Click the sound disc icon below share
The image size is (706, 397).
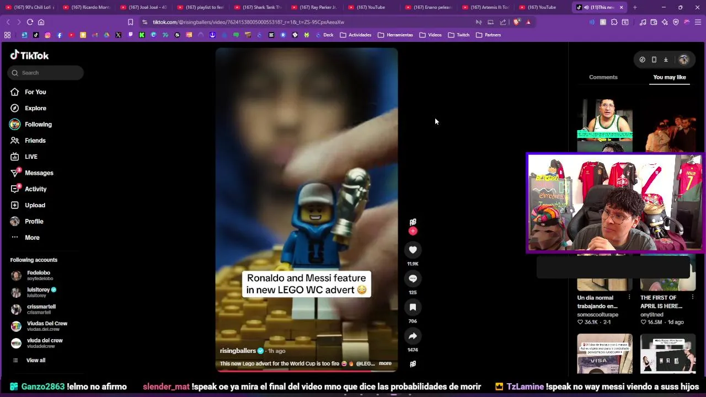(413, 364)
